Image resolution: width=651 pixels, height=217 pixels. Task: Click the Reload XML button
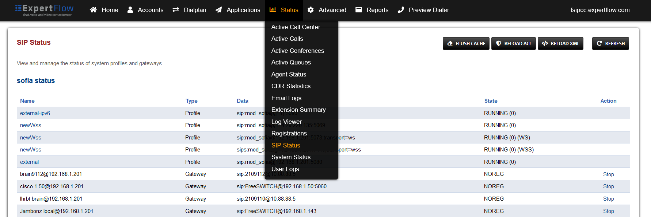(560, 43)
